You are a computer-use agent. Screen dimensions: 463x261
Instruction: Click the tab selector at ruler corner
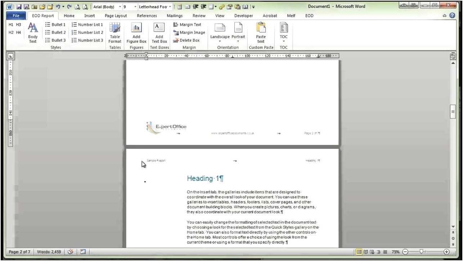pyautogui.click(x=11, y=56)
